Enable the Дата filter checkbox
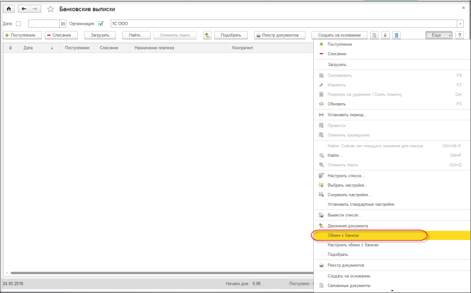471x293 pixels. click(18, 24)
